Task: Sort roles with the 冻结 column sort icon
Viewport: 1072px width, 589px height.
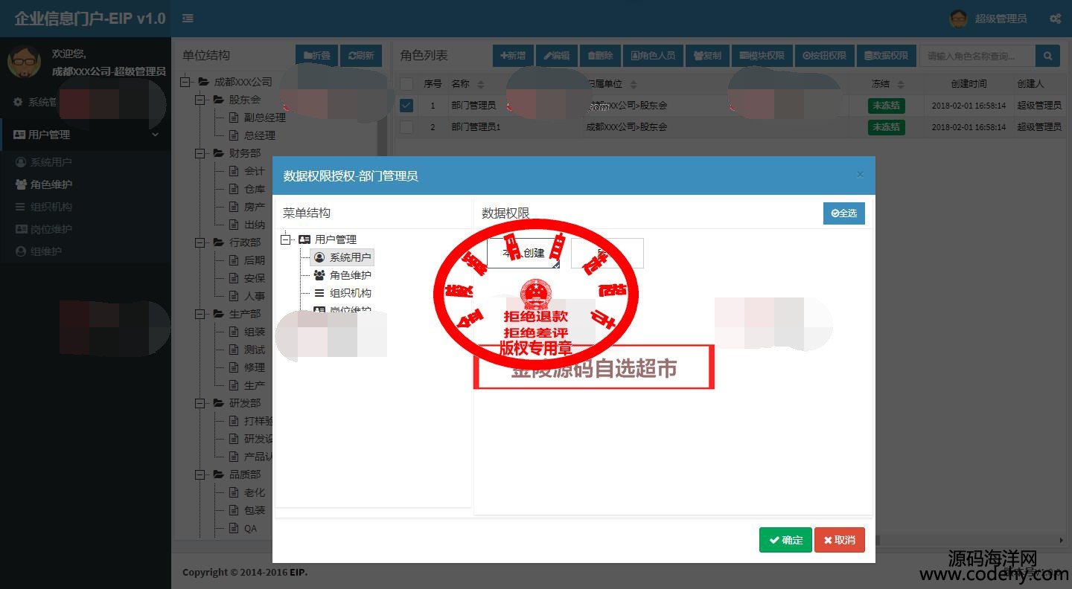Action: [x=901, y=85]
